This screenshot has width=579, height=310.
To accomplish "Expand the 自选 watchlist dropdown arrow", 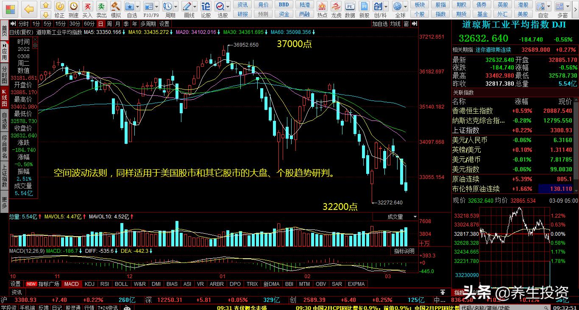I will click(138, 6).
